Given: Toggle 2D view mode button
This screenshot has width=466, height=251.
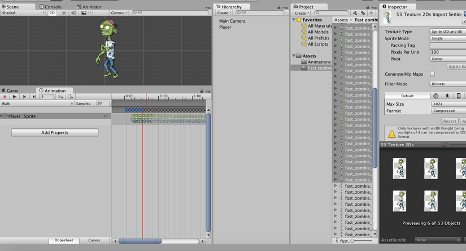Looking at the screenshot, I should coord(52,13).
